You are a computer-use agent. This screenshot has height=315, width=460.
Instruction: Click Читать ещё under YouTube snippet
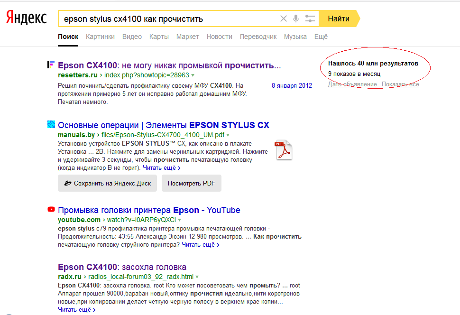coord(201,245)
